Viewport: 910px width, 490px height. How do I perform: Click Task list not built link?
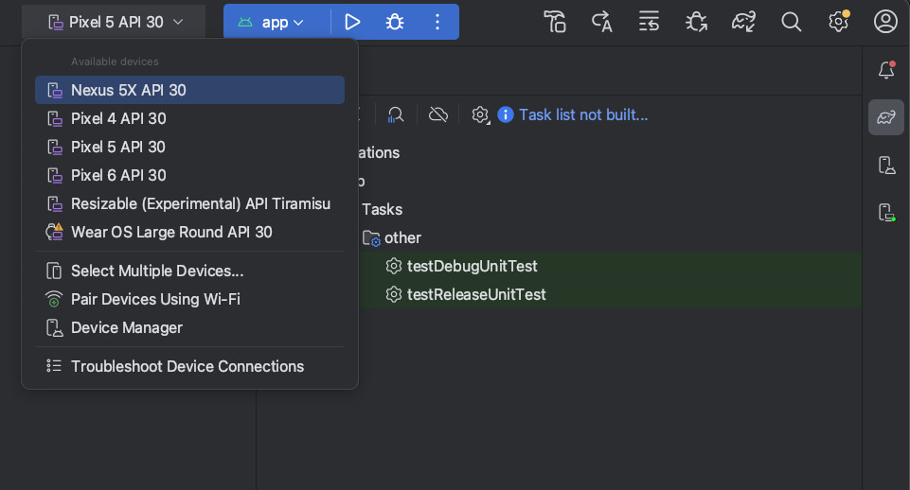click(582, 114)
